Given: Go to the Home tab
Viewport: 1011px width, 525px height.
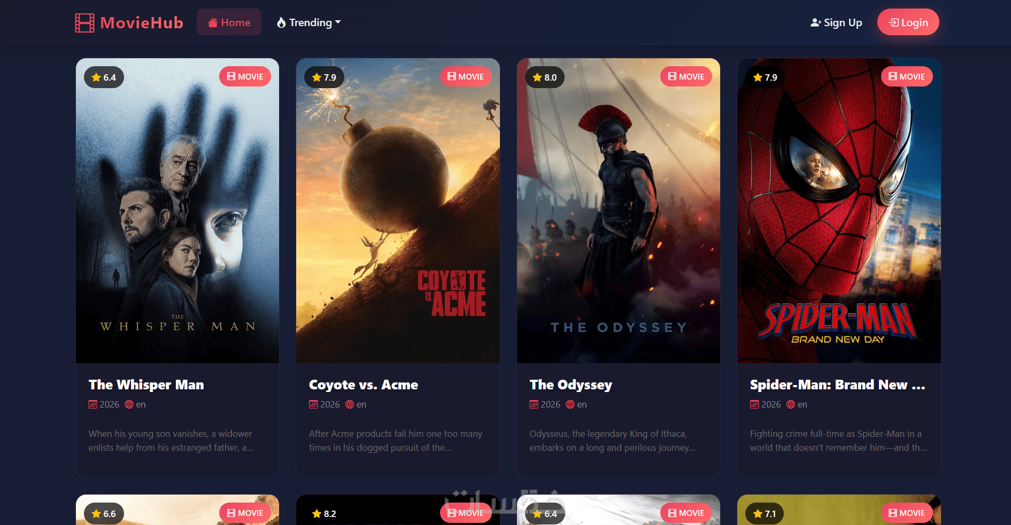Looking at the screenshot, I should point(229,22).
